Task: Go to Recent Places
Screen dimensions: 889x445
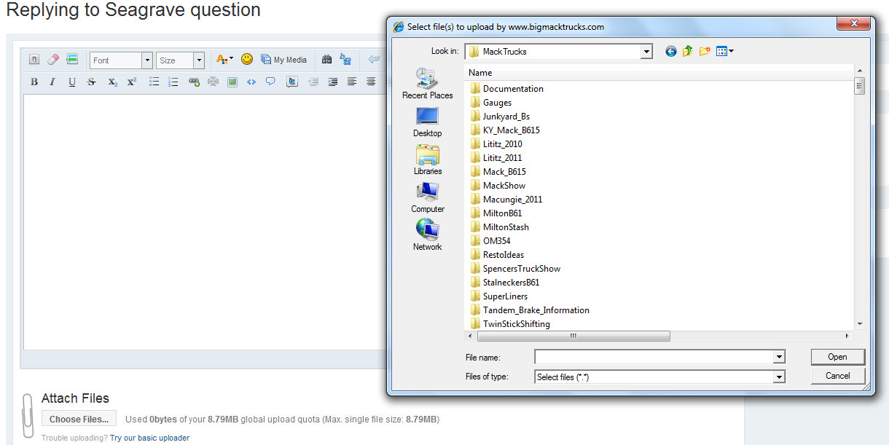Action: point(428,84)
